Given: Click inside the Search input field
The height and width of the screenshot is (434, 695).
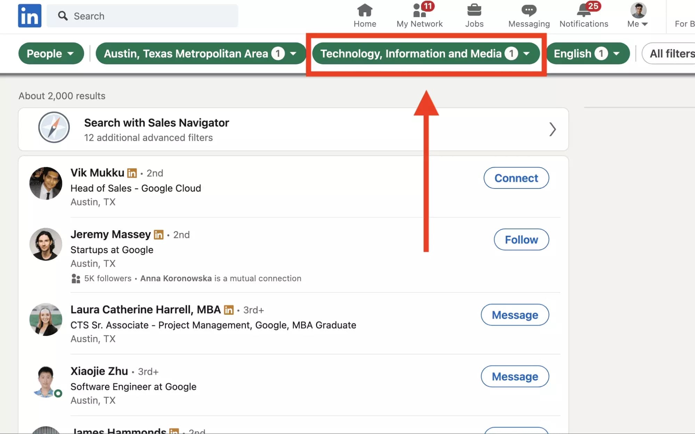Looking at the screenshot, I should click(x=139, y=16).
